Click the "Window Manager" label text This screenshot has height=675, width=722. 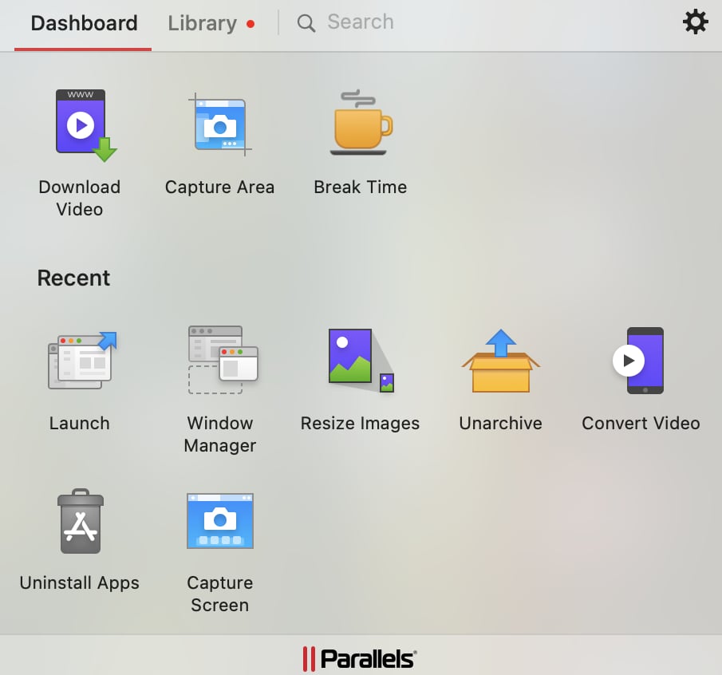coord(220,434)
